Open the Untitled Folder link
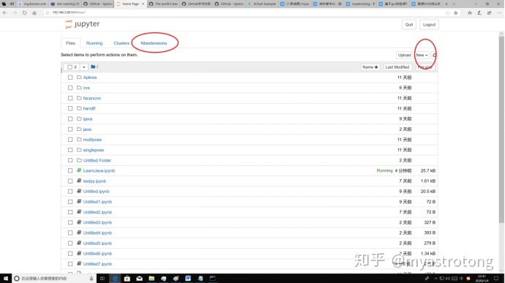Screen dimensions: 505x283 click(97, 160)
